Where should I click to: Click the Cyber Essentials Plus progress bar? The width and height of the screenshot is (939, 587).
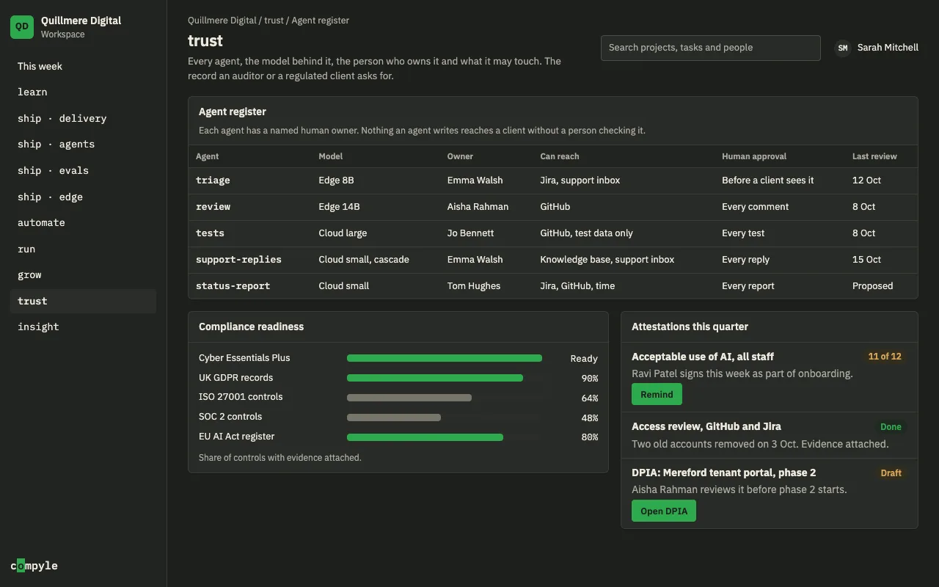coord(445,358)
